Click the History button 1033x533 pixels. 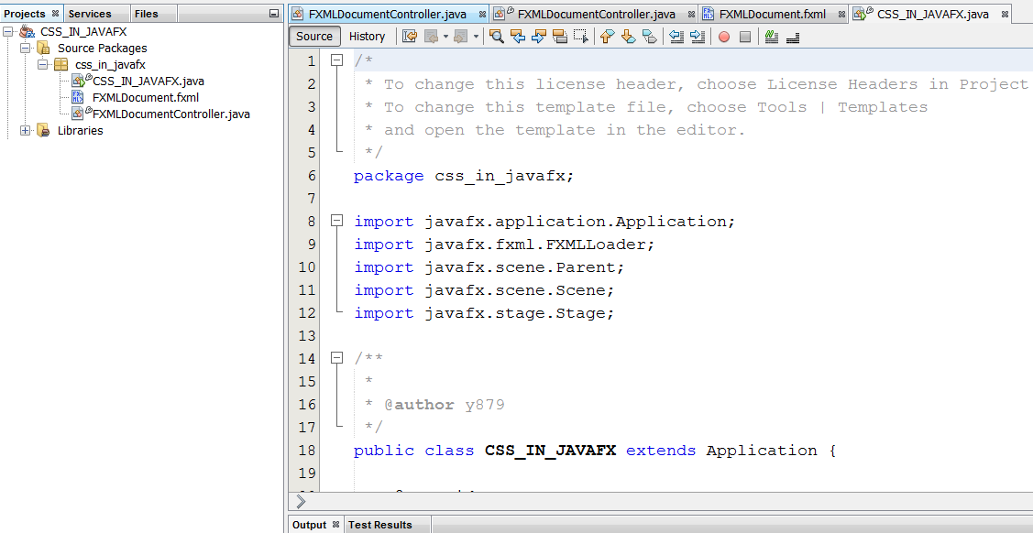coord(368,36)
